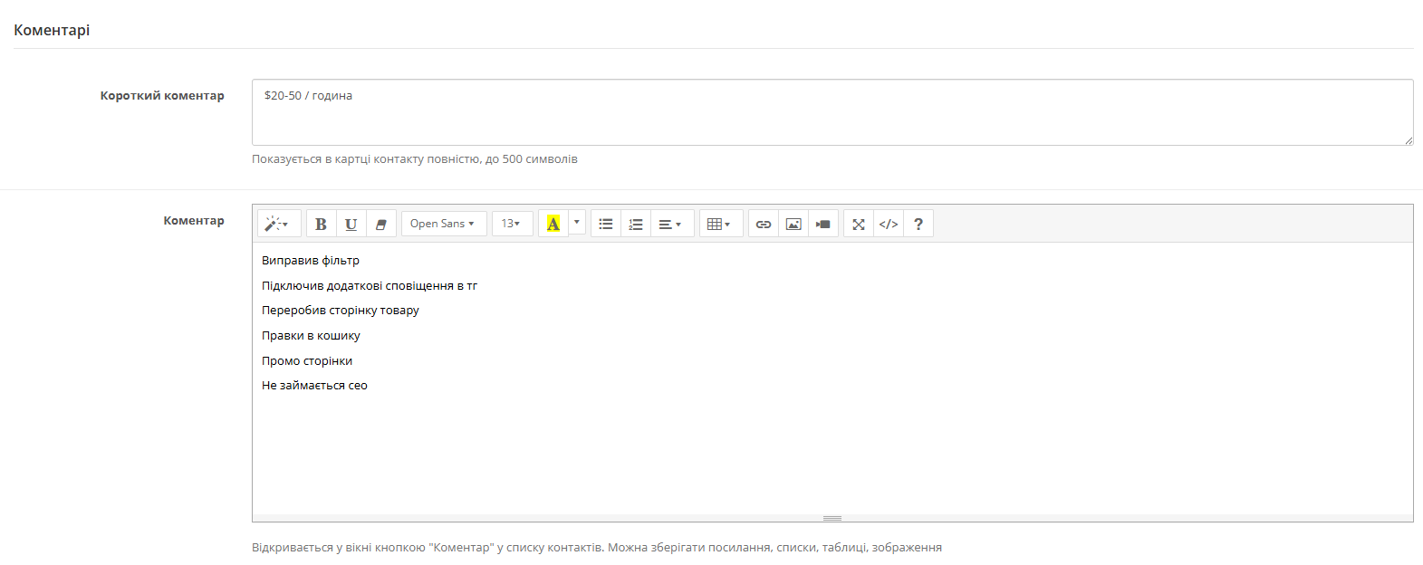Click the line "Правки в кошику"

311,335
